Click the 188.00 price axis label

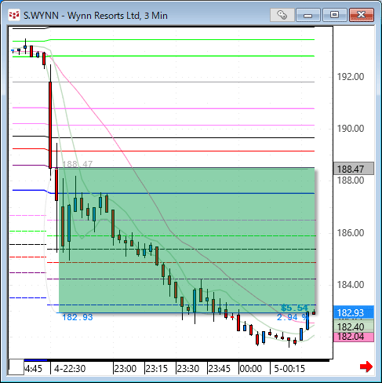tap(351, 181)
